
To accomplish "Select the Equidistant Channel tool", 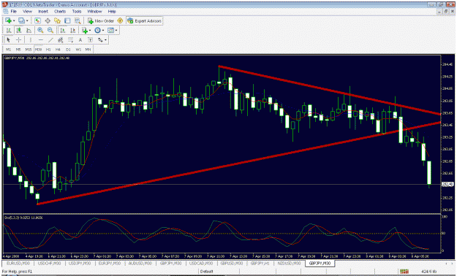I will pos(61,40).
